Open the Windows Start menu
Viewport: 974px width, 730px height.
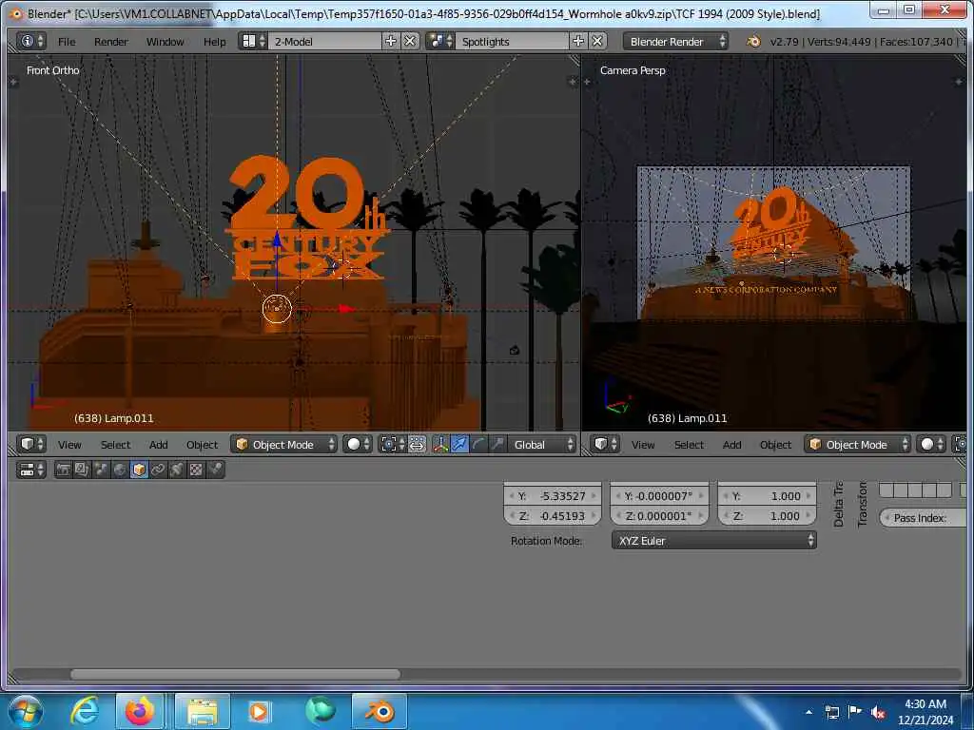coord(25,711)
